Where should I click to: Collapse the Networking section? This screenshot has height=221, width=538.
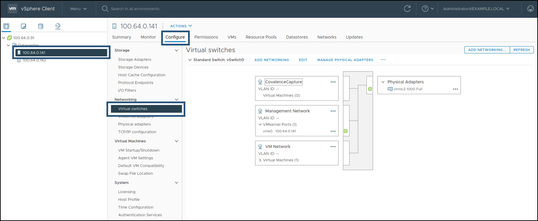176,99
